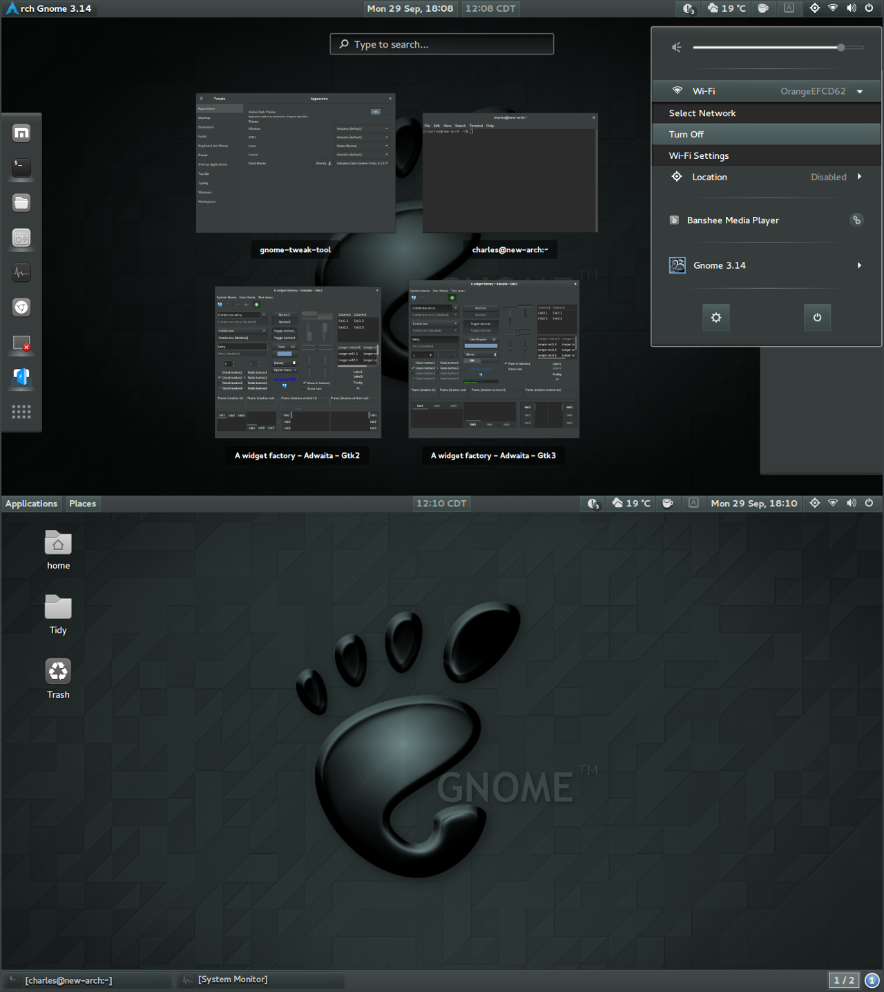This screenshot has width=884, height=992.
Task: Toggle Wi-Fi off via Turn Off
Action: coord(685,134)
